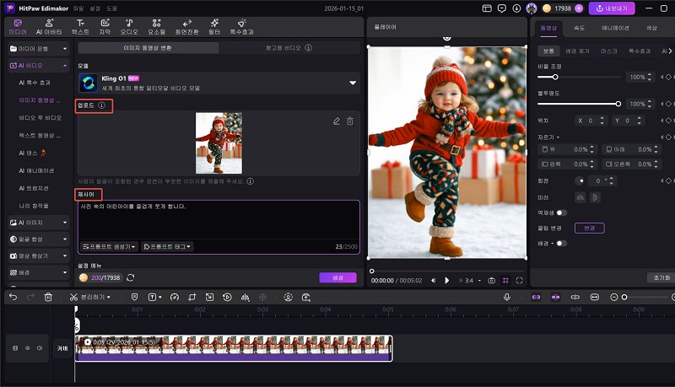Open the 텍스트 (Text) tool tab
Image resolution: width=675 pixels, height=387 pixels.
coord(79,25)
